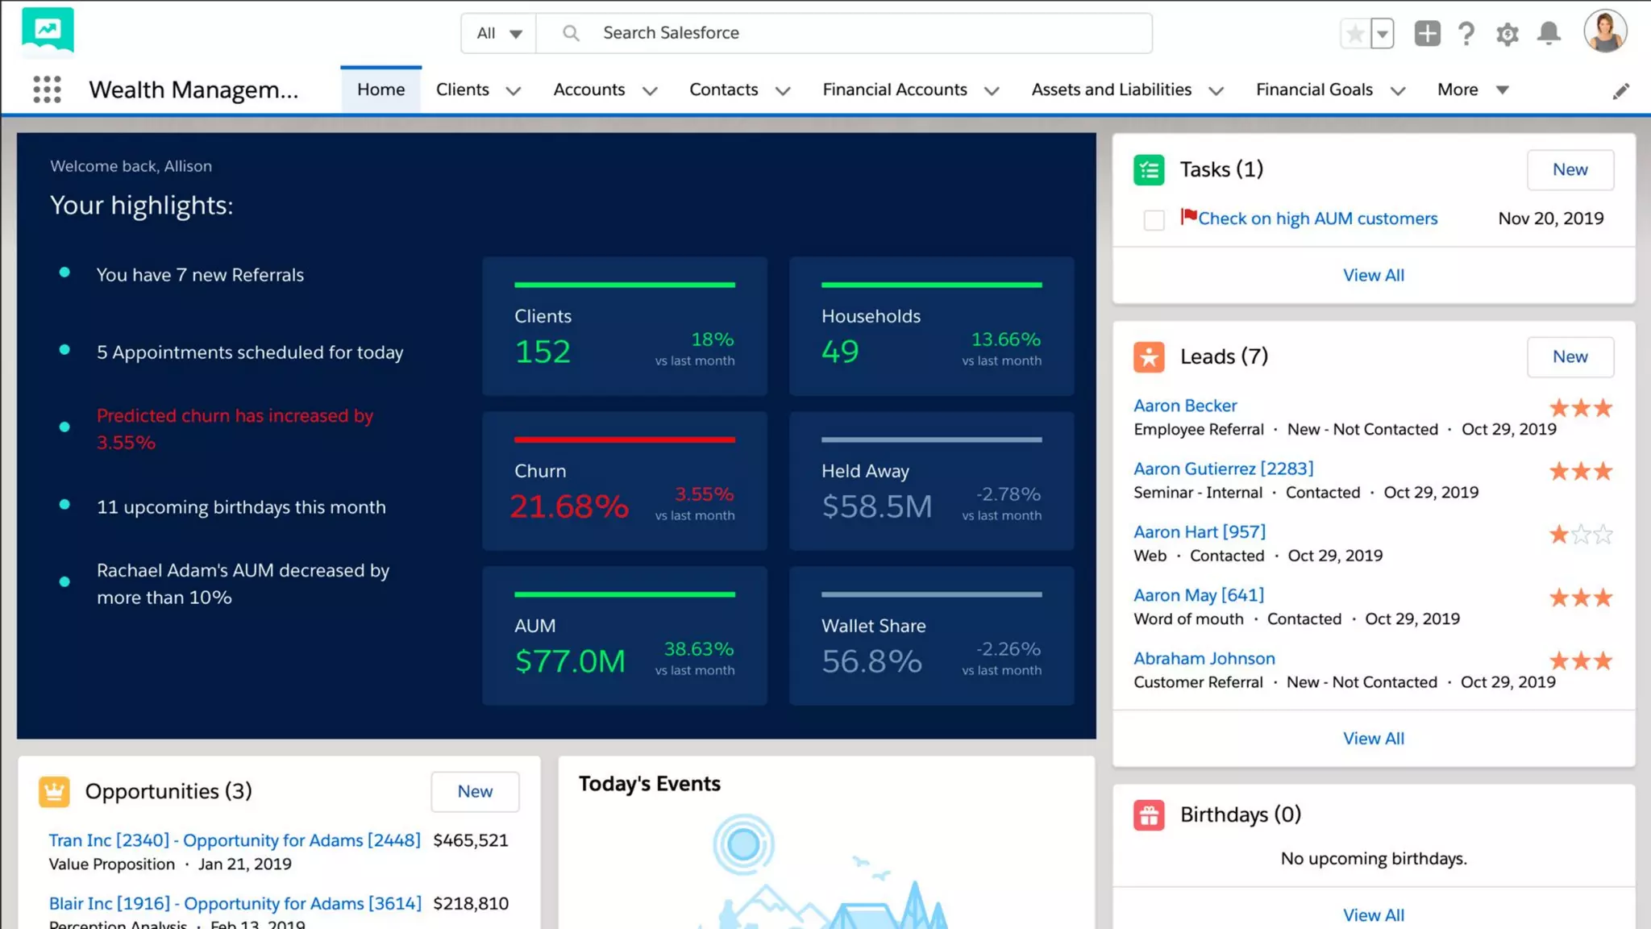The width and height of the screenshot is (1651, 929).
Task: Expand the Clients tab dropdown chevron
Action: (514, 90)
